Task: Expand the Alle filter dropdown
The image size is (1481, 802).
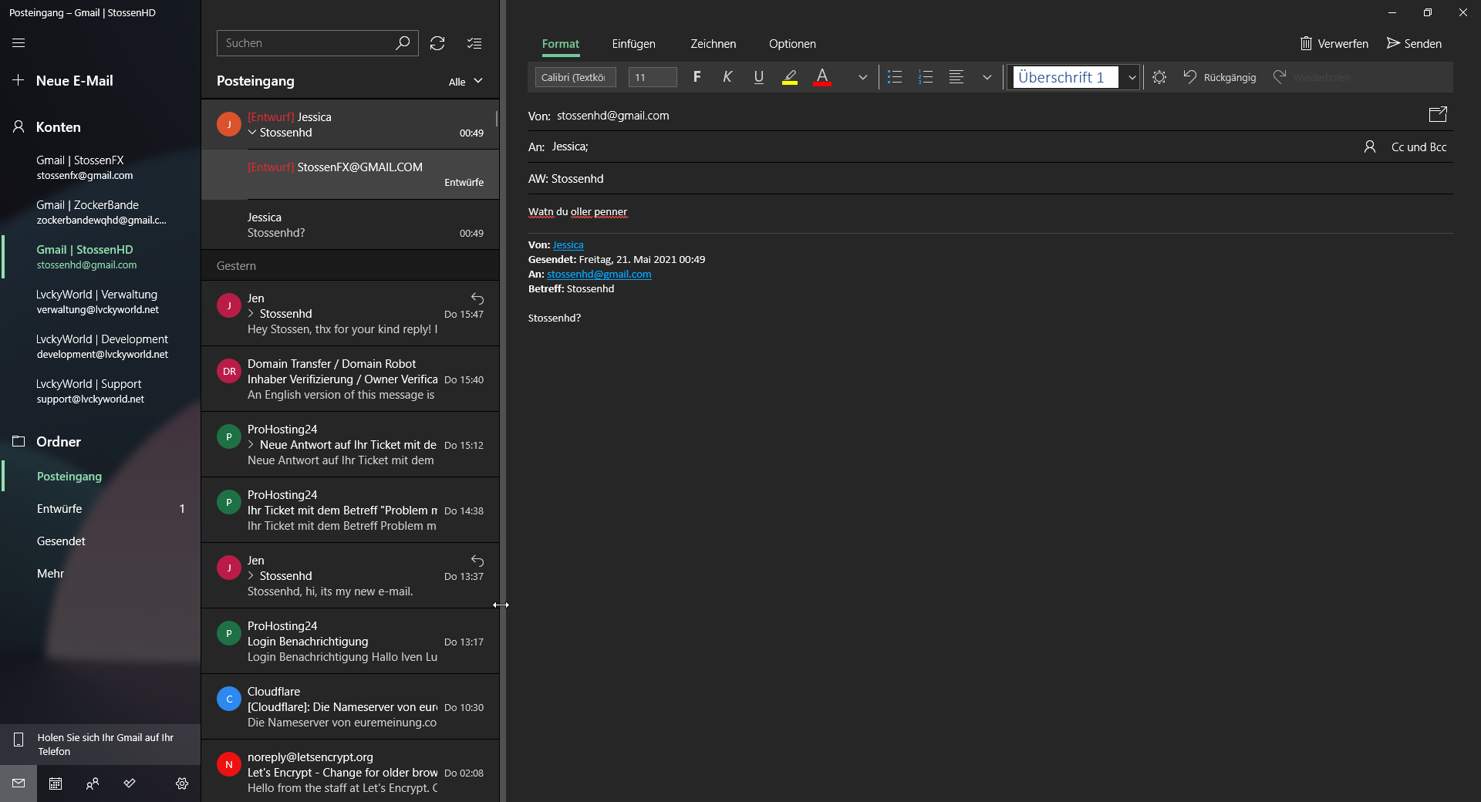Action: tap(466, 82)
